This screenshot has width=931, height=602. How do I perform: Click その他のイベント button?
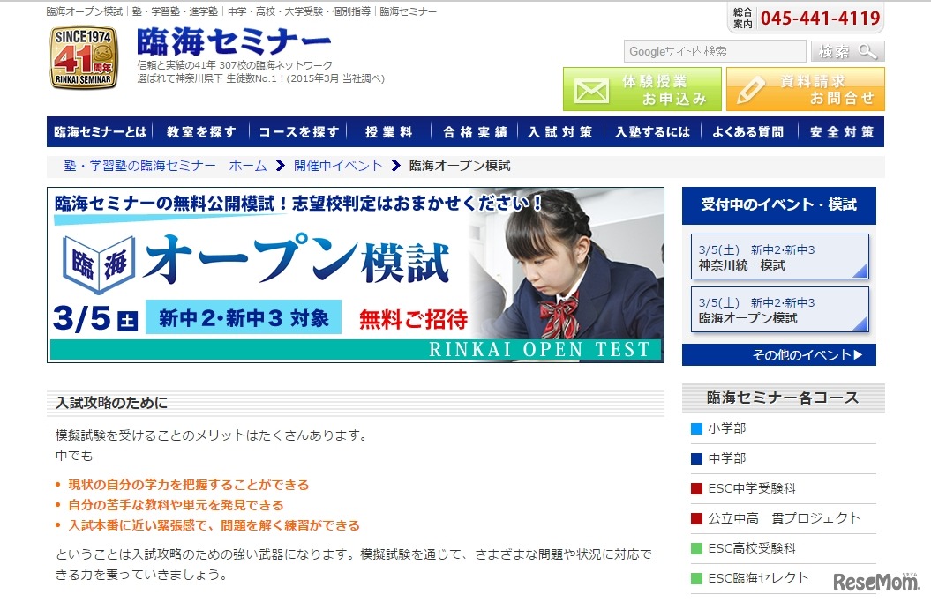(x=779, y=354)
